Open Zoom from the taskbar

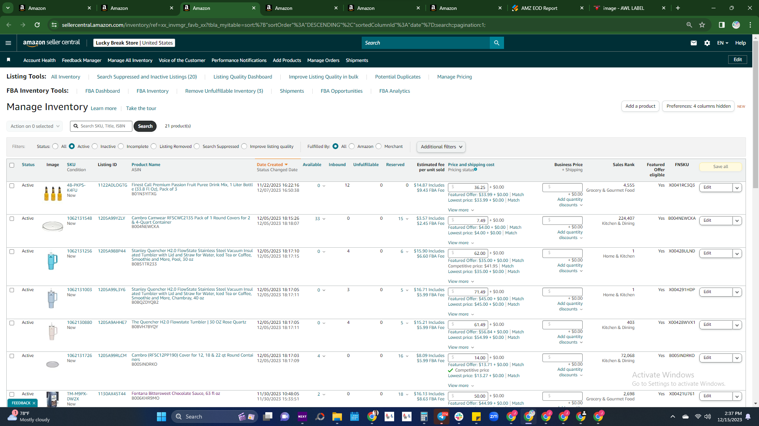(493, 417)
